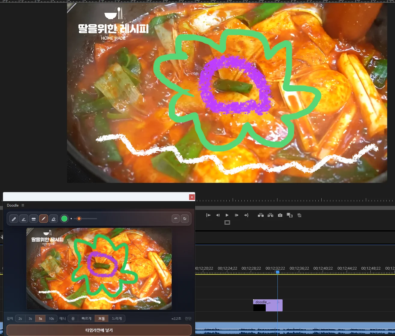Click timecode 00;12;24;22 on the ruler
The image size is (395, 336).
pos(227,268)
